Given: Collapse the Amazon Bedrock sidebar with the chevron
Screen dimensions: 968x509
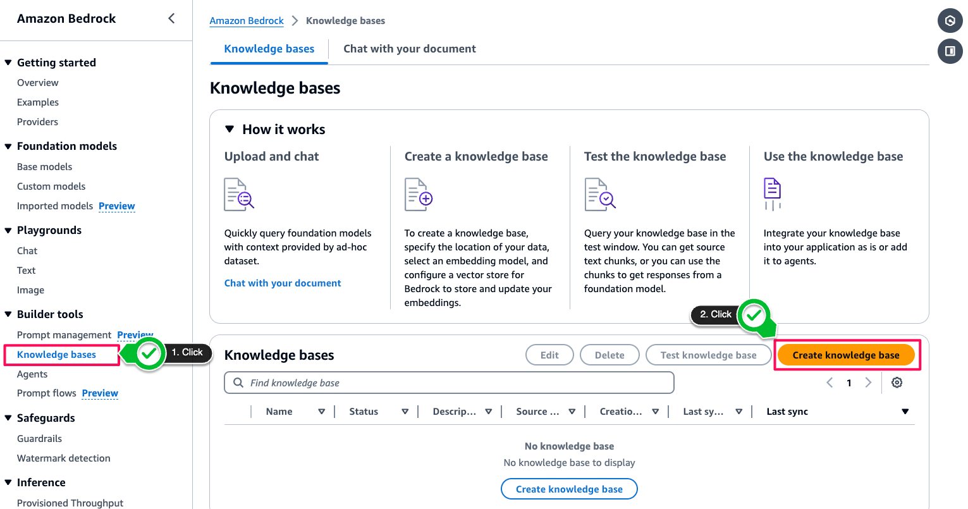Looking at the screenshot, I should click(171, 18).
